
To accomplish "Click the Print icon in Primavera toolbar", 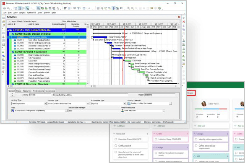I will 5,8.
